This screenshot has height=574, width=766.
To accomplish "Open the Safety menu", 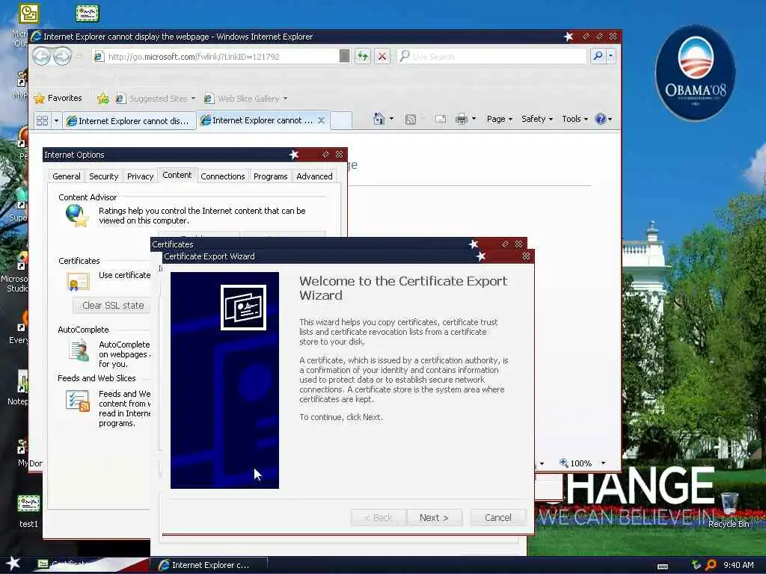I will pyautogui.click(x=536, y=119).
